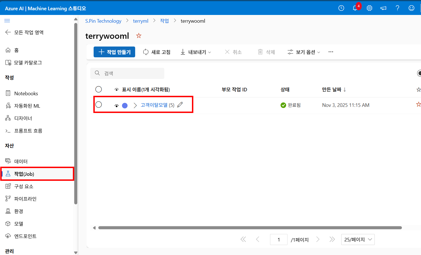The width and height of the screenshot is (421, 255).
Task: Click the pencil edit icon next to 고객이탈모델
Action: 180,105
